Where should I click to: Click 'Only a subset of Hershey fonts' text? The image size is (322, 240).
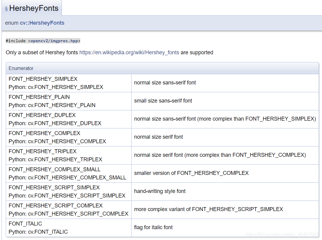[42, 52]
